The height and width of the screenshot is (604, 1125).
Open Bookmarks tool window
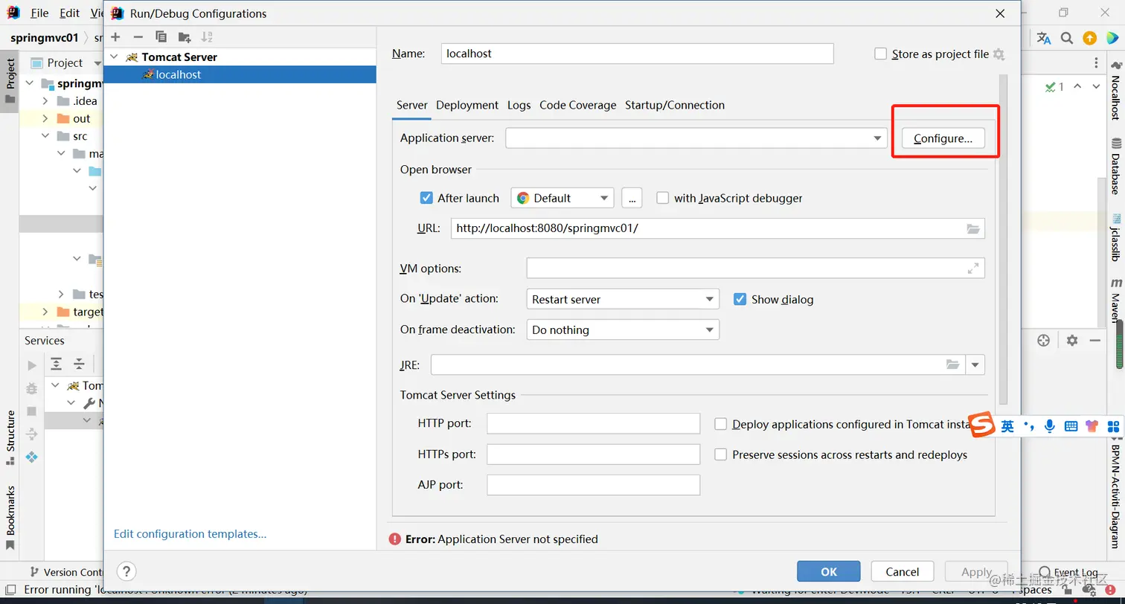coord(10,518)
